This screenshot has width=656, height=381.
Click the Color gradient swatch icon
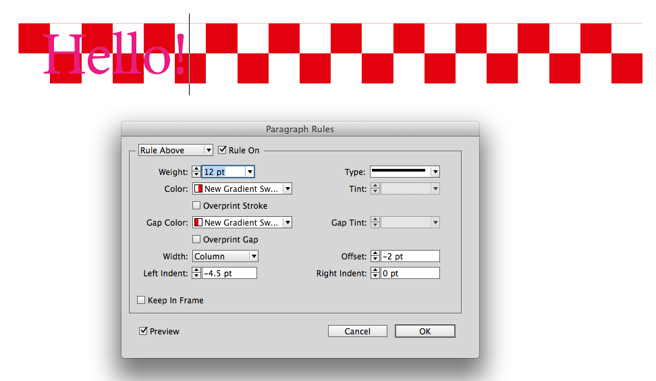pyautogui.click(x=198, y=189)
